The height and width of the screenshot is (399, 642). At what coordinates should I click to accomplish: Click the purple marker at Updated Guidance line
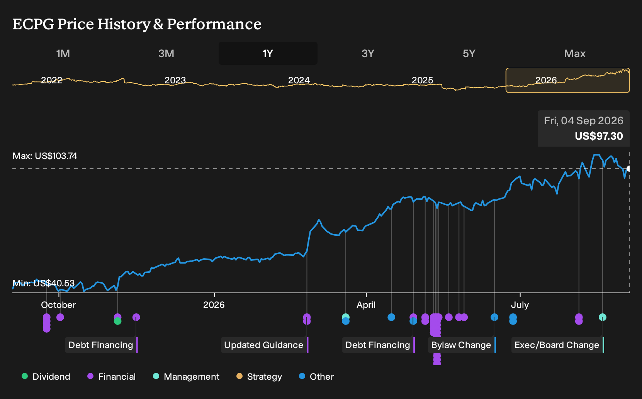(307, 317)
